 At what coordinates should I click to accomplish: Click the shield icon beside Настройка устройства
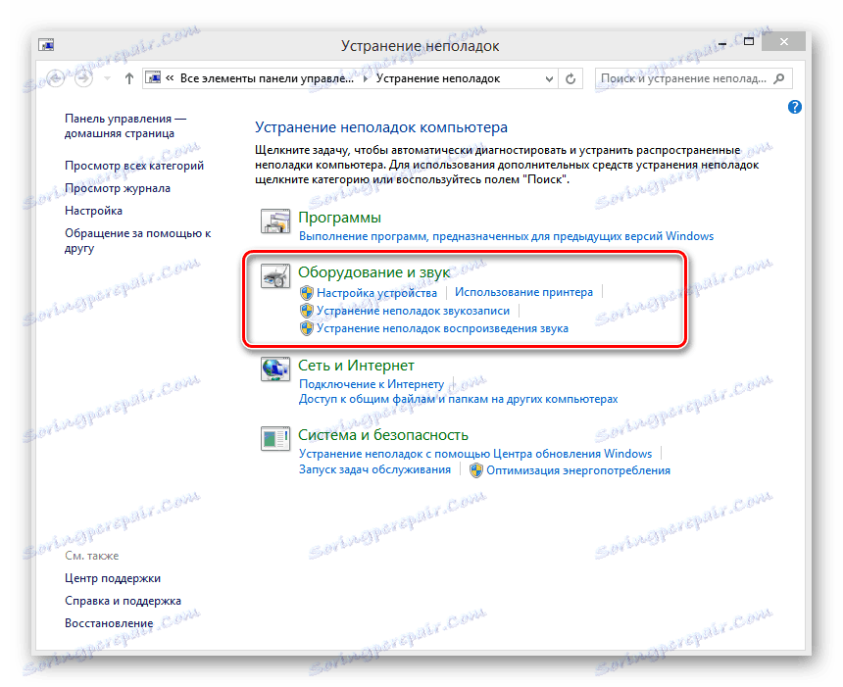(307, 291)
